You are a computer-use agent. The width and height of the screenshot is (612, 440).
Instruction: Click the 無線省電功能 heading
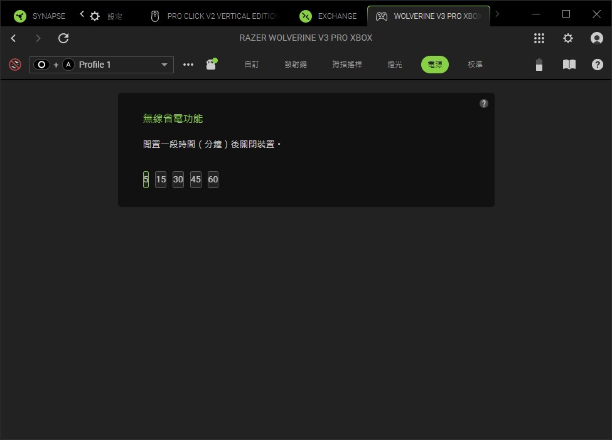tap(173, 118)
